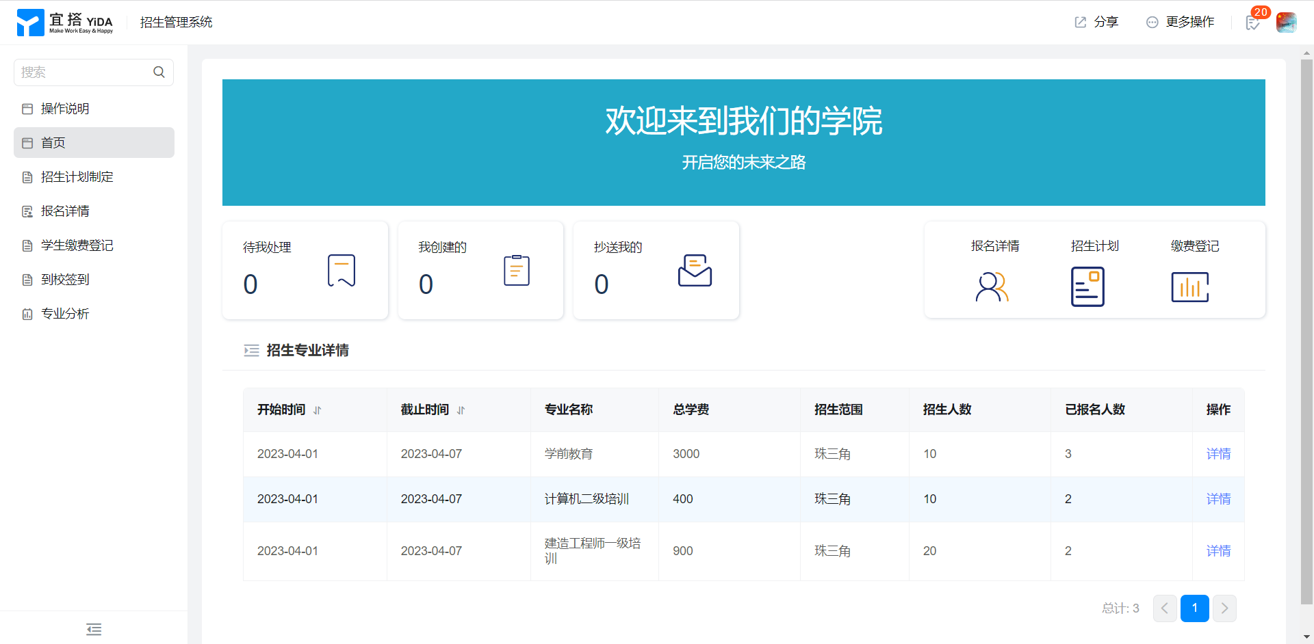Open 详情 for 学前教育 row
This screenshot has width=1314, height=644.
(1218, 454)
